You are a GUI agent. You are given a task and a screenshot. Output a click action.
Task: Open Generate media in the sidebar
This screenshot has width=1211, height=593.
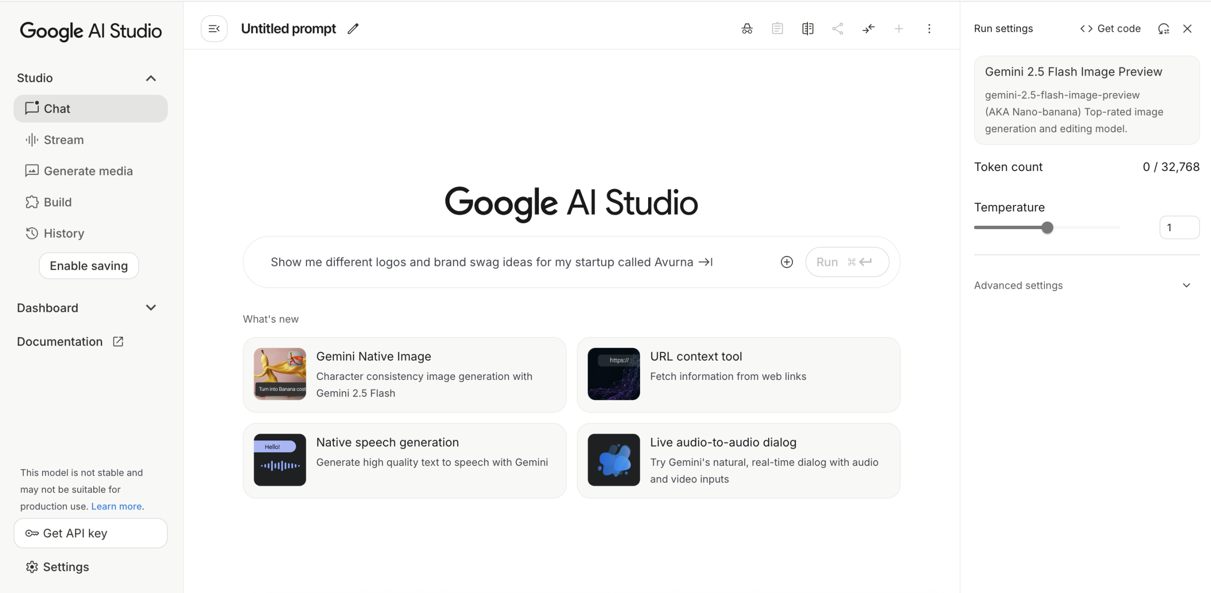90,171
